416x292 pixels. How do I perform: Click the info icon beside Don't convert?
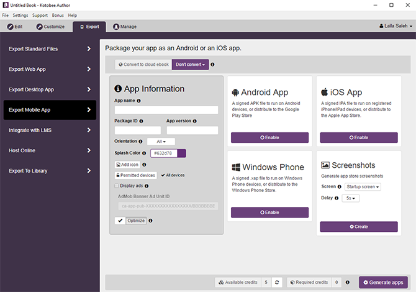click(212, 64)
